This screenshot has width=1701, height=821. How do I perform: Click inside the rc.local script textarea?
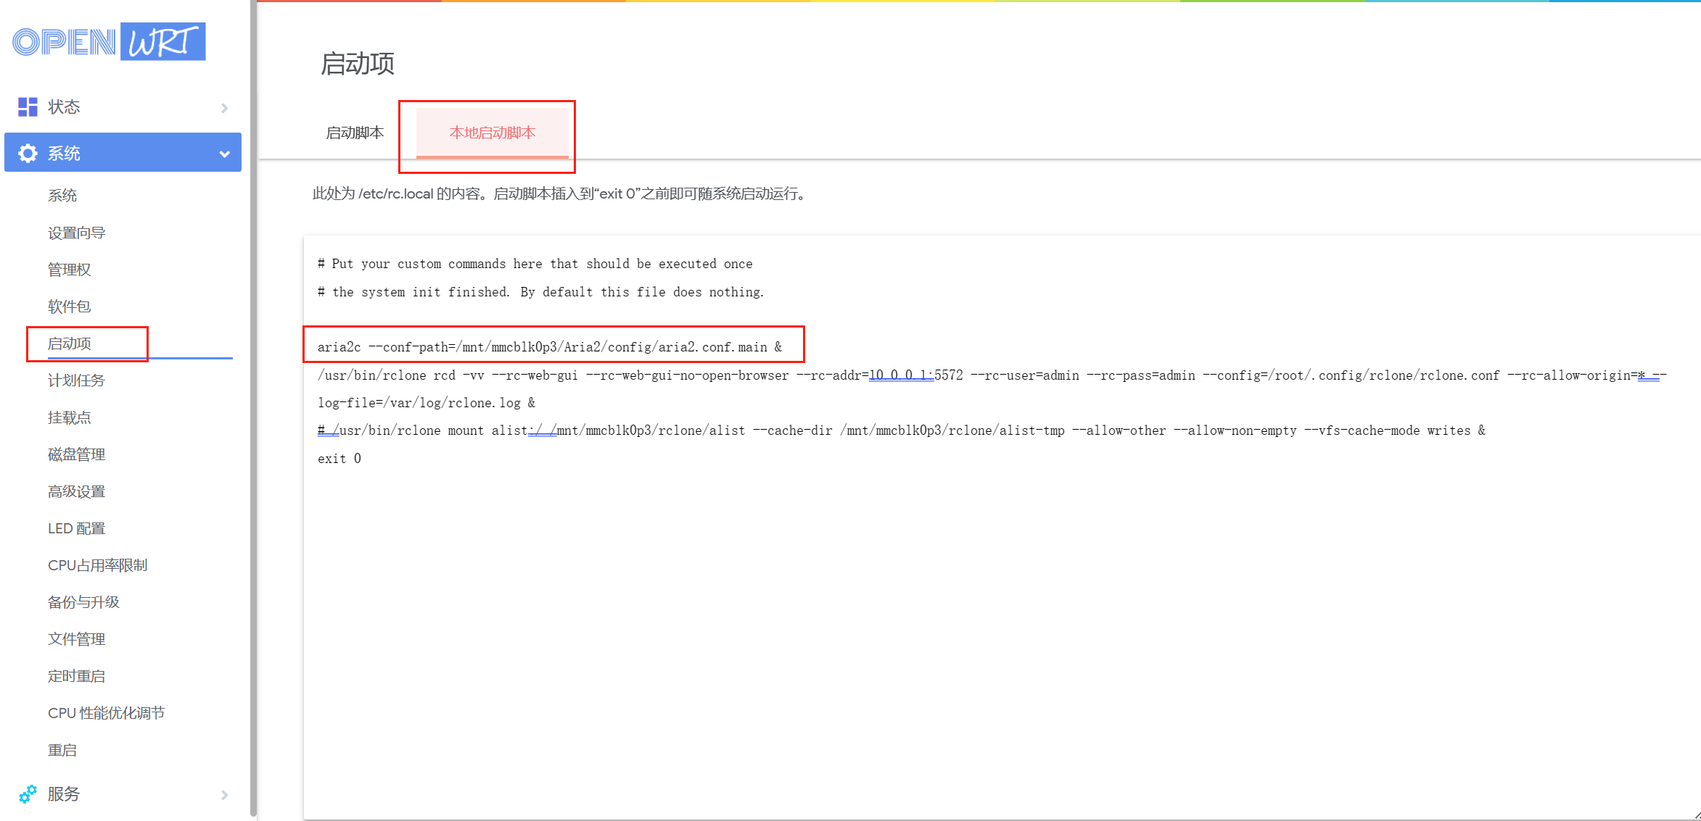click(x=943, y=616)
